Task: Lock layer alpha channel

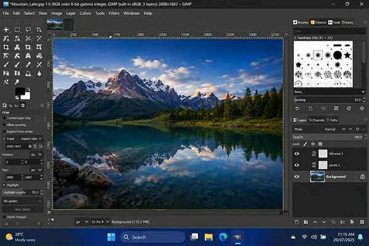Action: (x=320, y=144)
